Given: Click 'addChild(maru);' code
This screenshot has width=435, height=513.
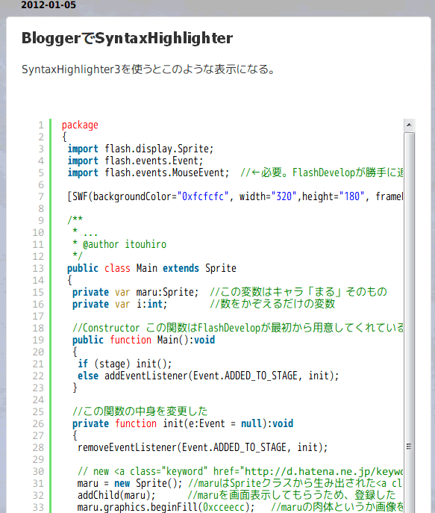Looking at the screenshot, I should [x=116, y=495].
